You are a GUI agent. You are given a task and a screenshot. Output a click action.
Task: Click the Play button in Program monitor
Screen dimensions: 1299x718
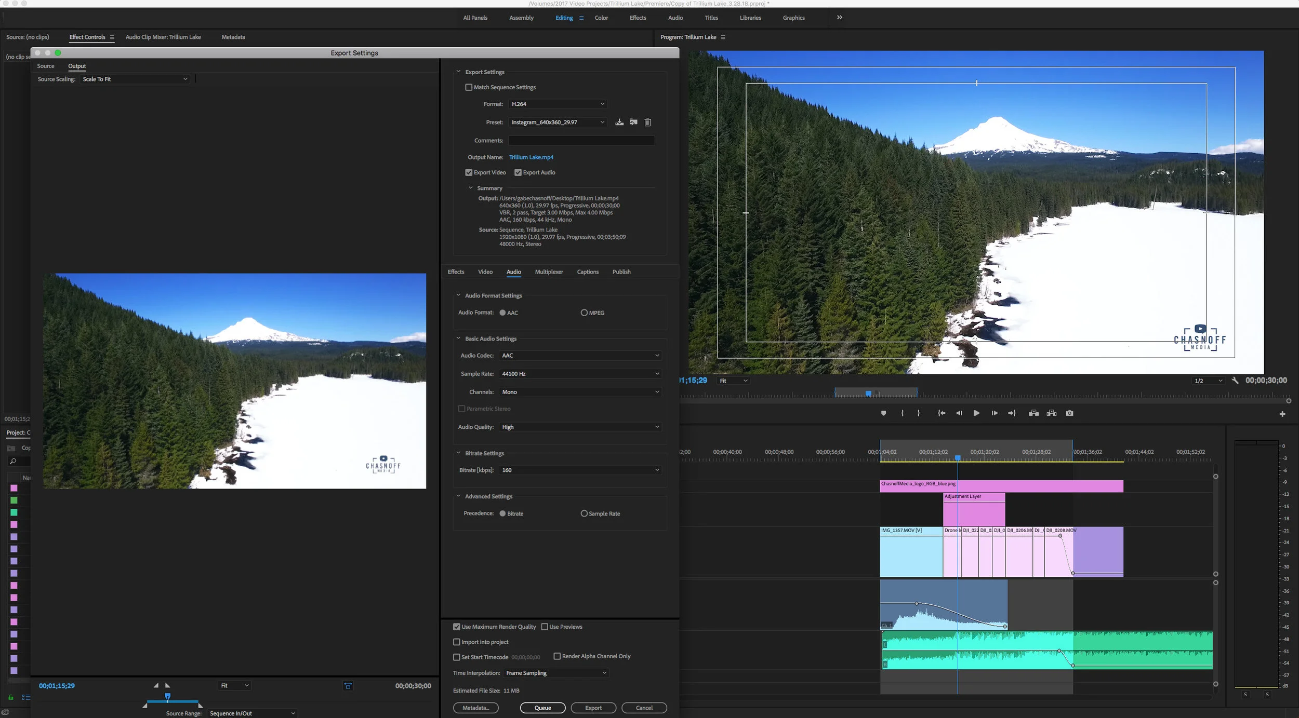[x=976, y=413]
